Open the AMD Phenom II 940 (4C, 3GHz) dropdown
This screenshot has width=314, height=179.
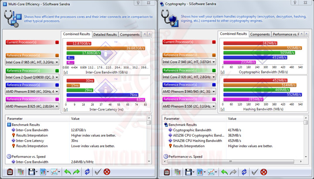32,92
